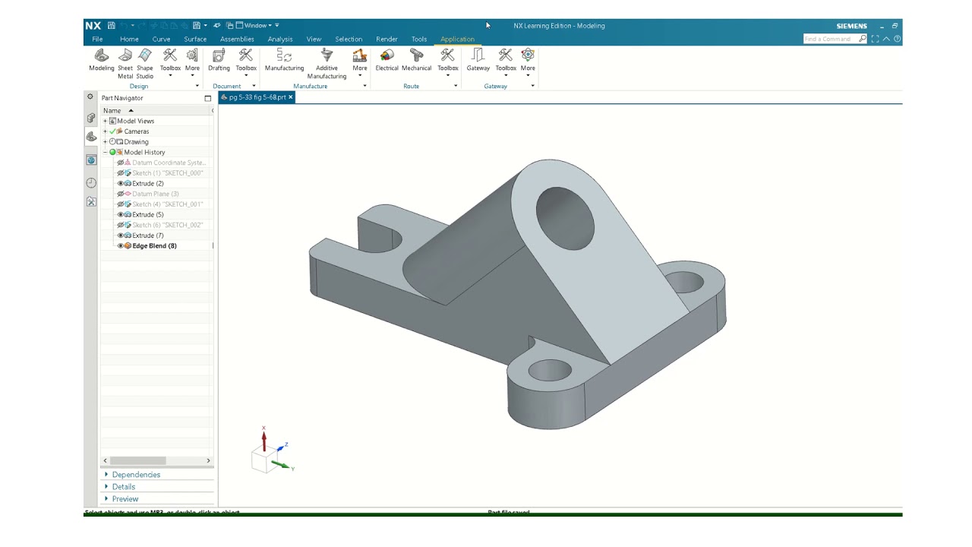Image resolution: width=972 pixels, height=547 pixels.
Task: Collapse the ribbon with the caret
Action: pyautogui.click(x=886, y=39)
